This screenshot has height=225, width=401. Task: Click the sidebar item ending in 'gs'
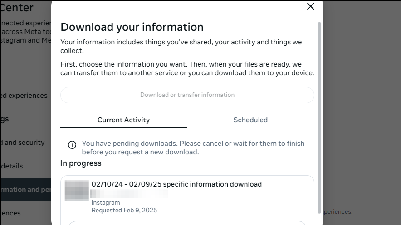point(5,119)
